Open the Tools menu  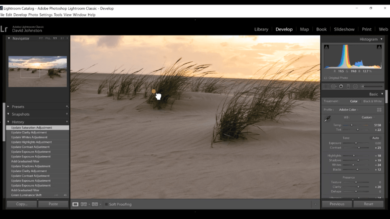pyautogui.click(x=58, y=15)
